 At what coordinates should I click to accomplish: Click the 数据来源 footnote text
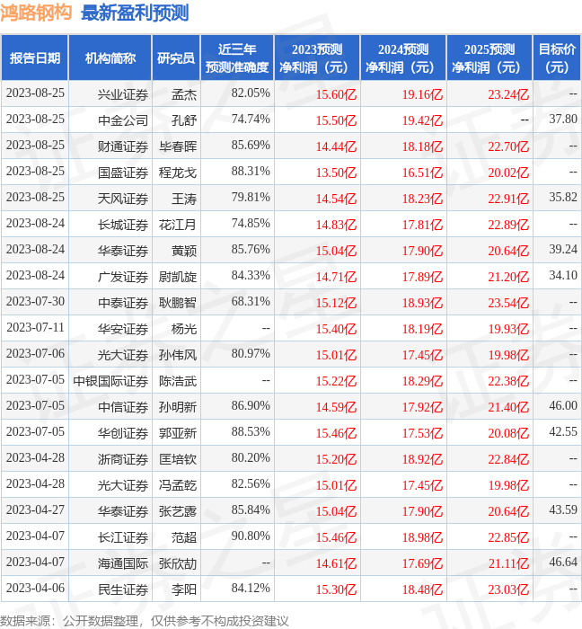point(145,621)
